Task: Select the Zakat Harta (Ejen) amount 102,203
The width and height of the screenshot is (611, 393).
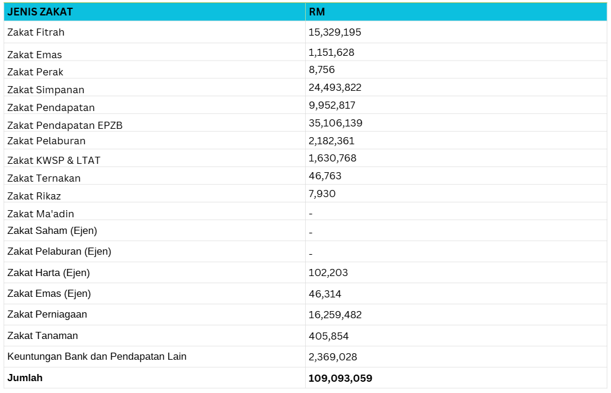Action: 328,273
